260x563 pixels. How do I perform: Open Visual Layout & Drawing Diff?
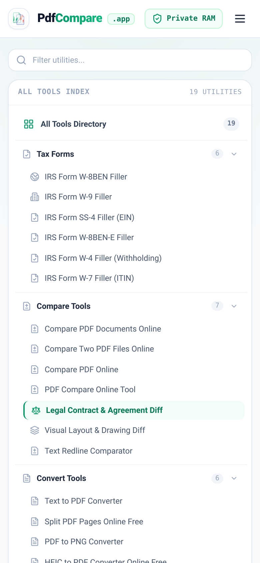click(x=134, y=430)
